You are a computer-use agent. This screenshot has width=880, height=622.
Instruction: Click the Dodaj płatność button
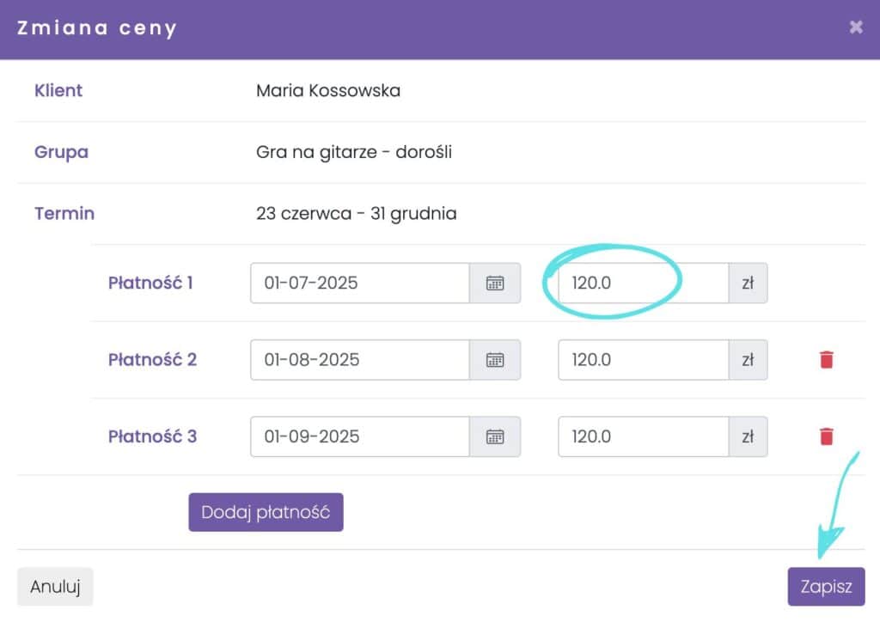click(x=266, y=512)
